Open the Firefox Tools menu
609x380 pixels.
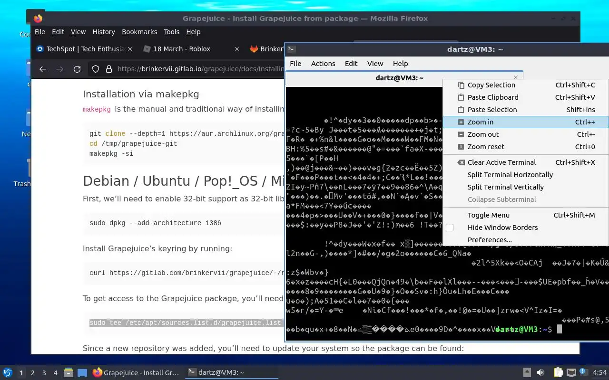pos(172,32)
